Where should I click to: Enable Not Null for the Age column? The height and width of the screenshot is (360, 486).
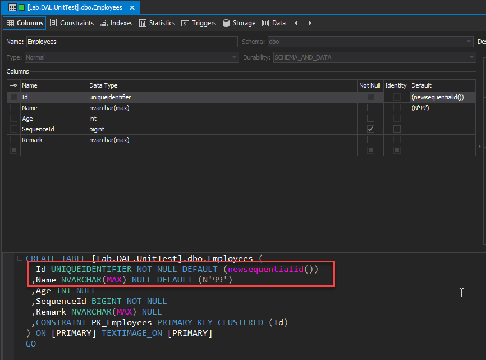(x=370, y=119)
